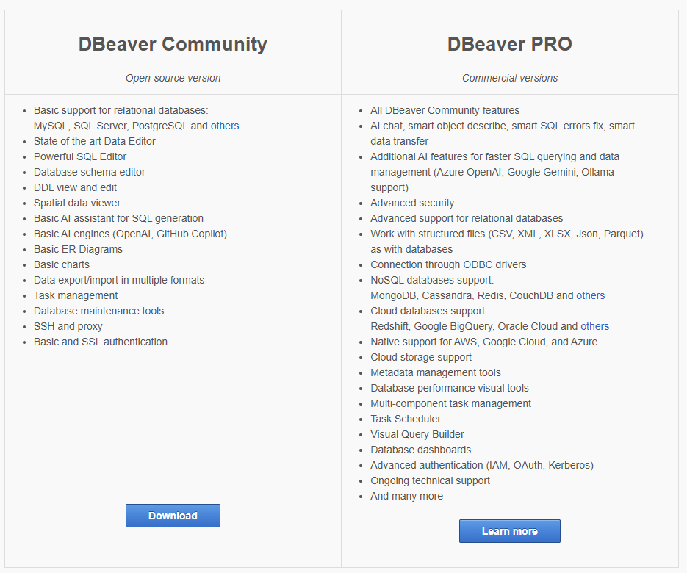The width and height of the screenshot is (687, 573).
Task: Click the DBeaver Community heading
Action: pos(173,44)
